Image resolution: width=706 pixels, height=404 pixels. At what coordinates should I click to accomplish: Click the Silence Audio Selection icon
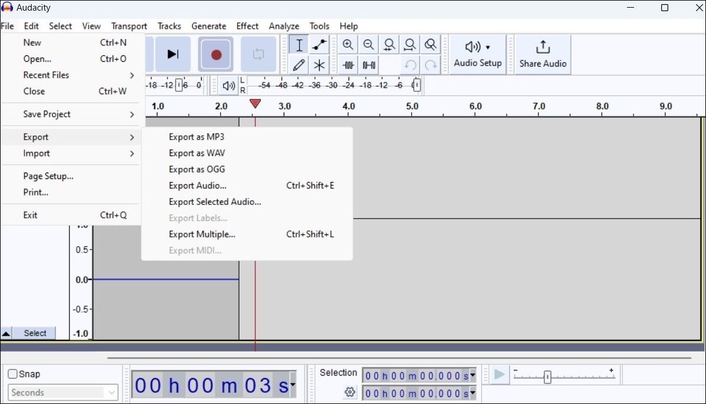coord(369,65)
